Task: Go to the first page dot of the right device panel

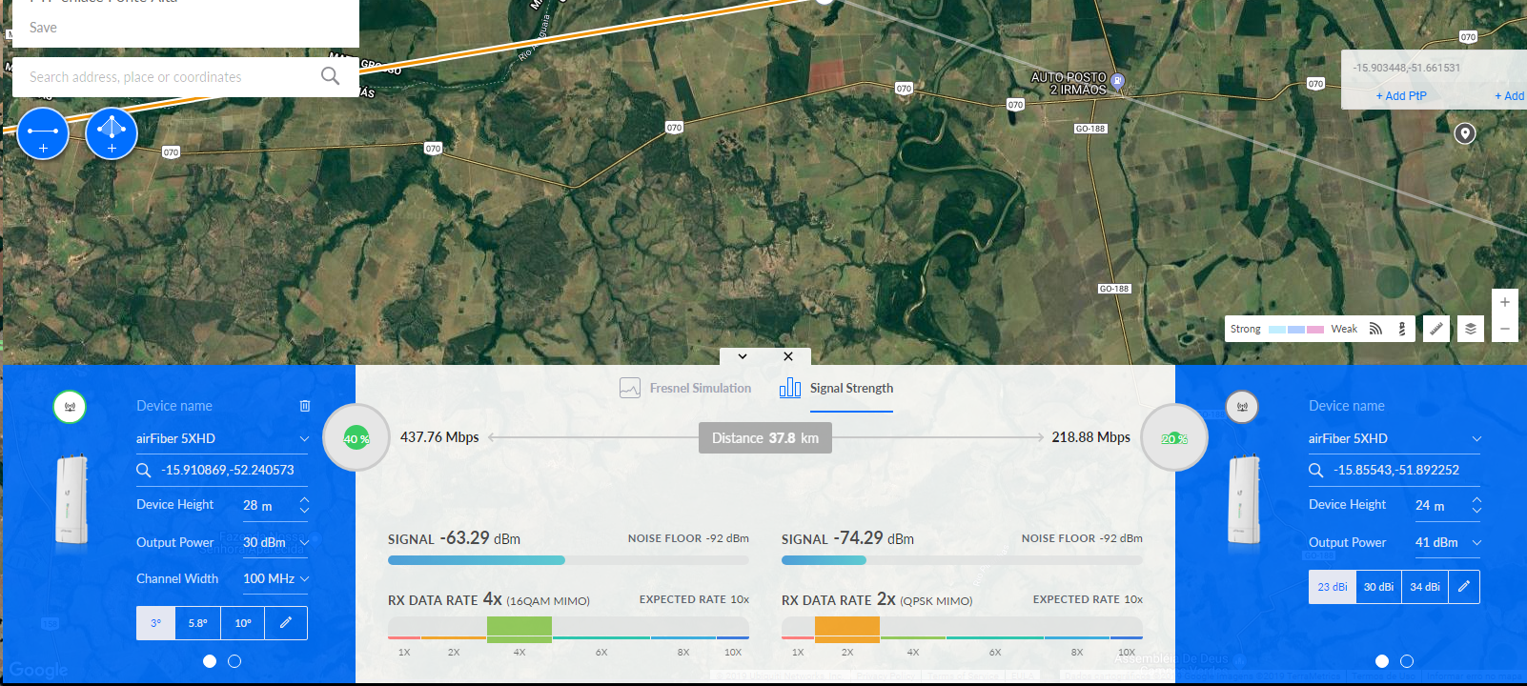Action: coord(1382,661)
